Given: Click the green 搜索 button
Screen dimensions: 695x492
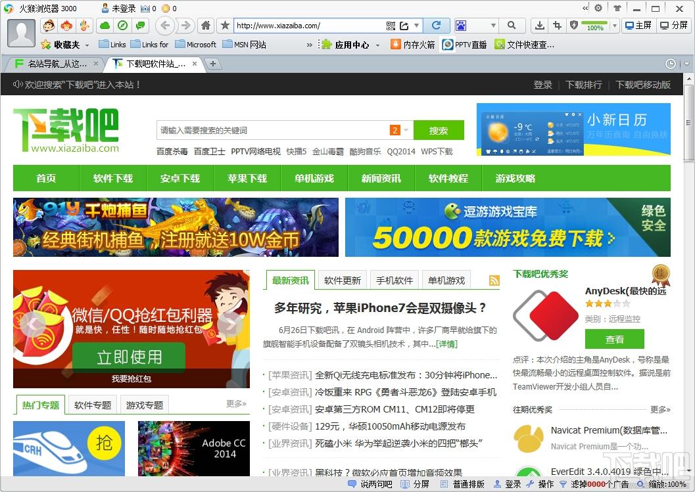Looking at the screenshot, I should point(439,130).
